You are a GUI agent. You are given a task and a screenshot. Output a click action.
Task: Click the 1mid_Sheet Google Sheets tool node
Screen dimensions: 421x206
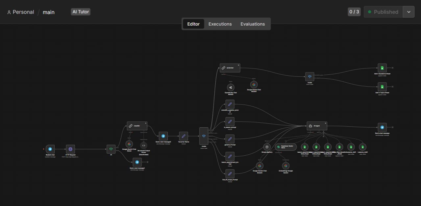[x=305, y=147]
